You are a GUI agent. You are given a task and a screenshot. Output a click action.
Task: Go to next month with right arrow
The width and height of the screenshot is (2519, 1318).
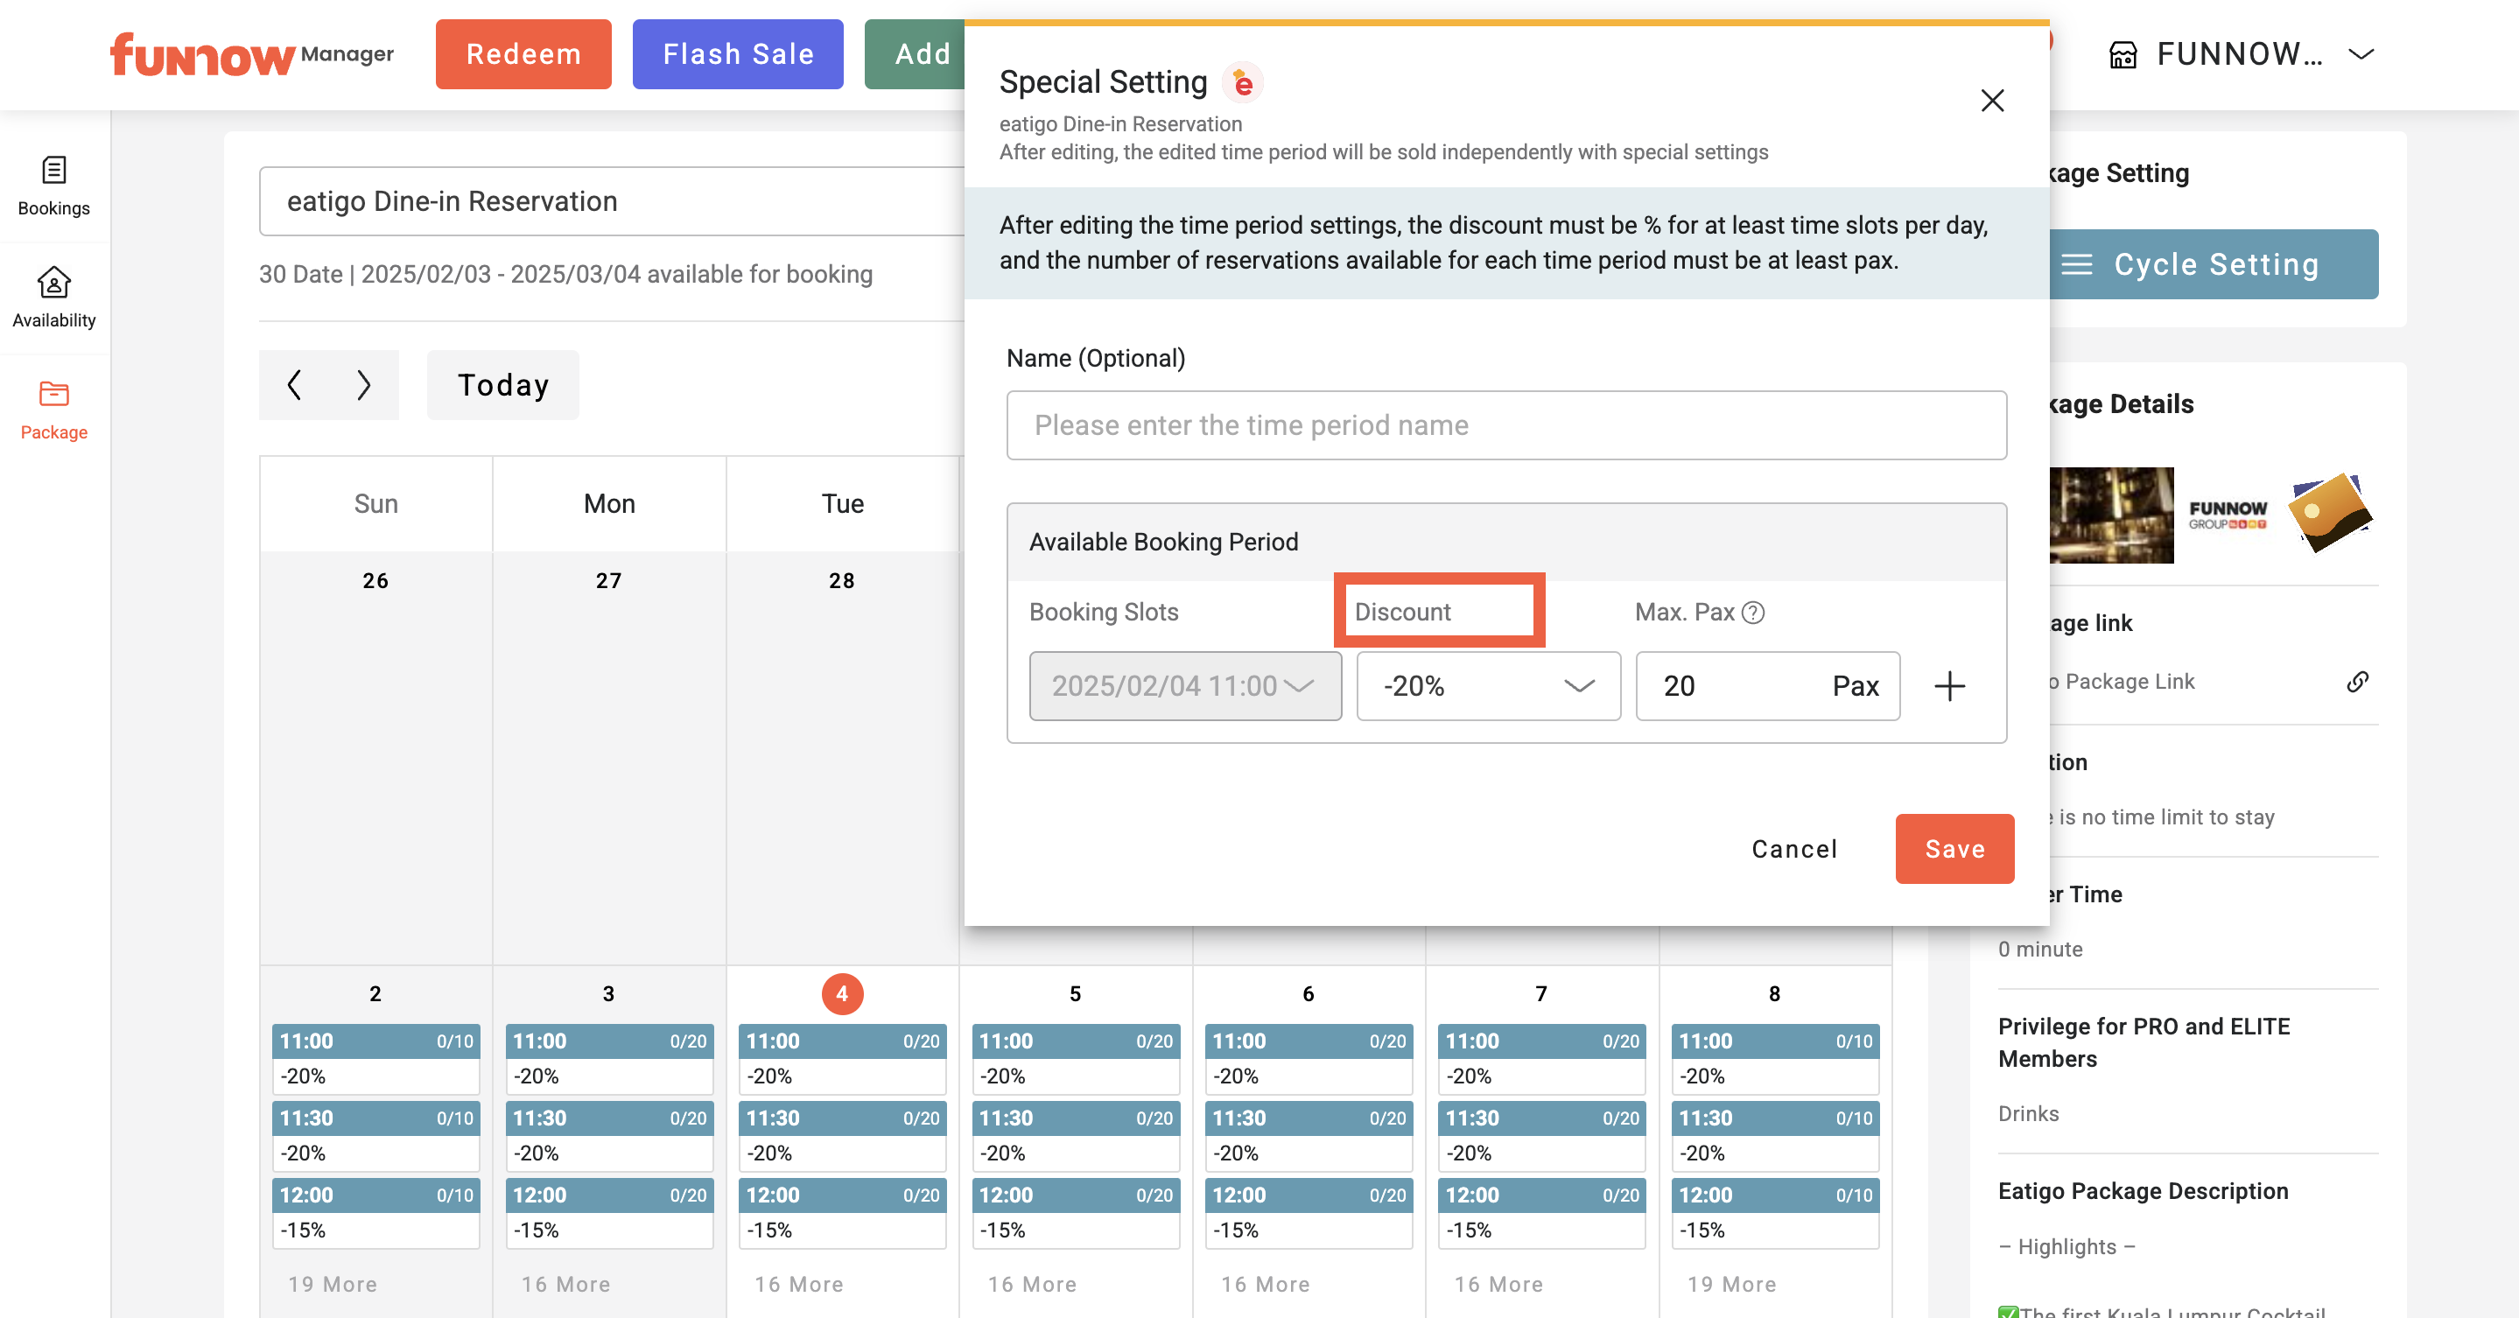click(364, 385)
